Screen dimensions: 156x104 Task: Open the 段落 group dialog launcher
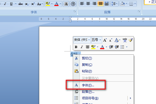click(x=139, y=11)
